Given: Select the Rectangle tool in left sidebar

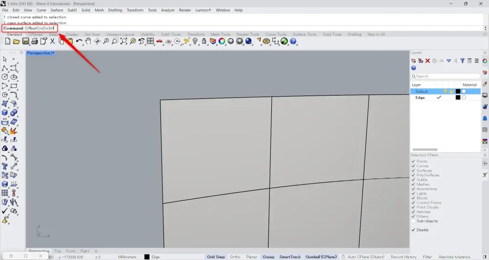Looking at the screenshot, I should click(x=14, y=86).
